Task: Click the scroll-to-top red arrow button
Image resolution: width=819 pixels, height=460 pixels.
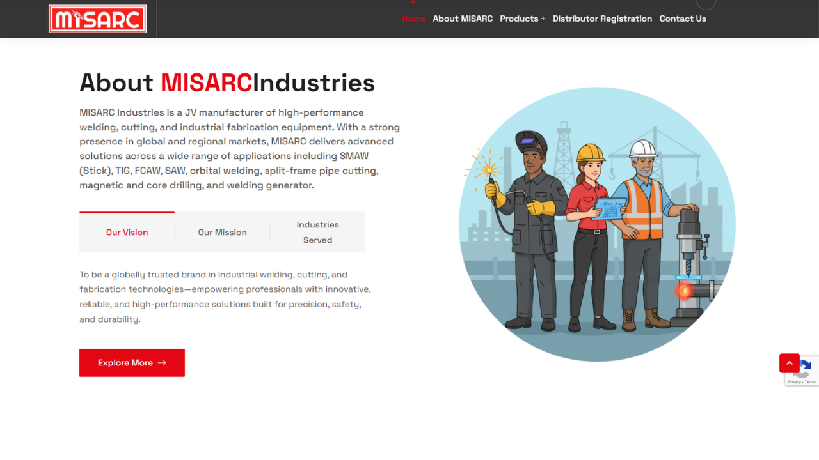Action: [790, 363]
